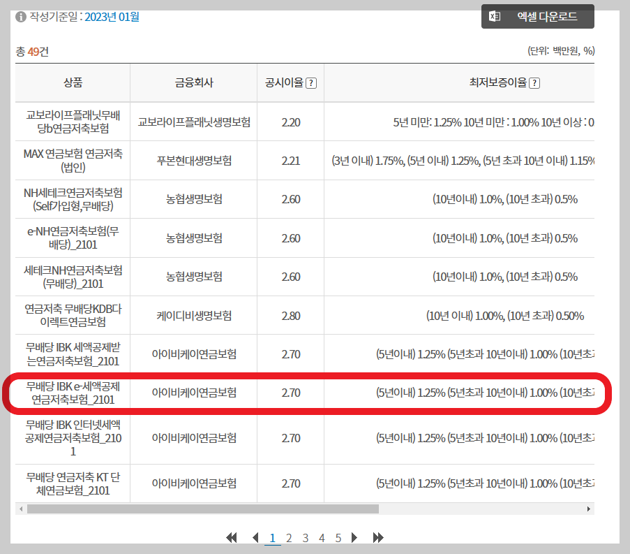The width and height of the screenshot is (630, 554).
Task: Click the 최저보증이율 column header label
Action: [498, 82]
